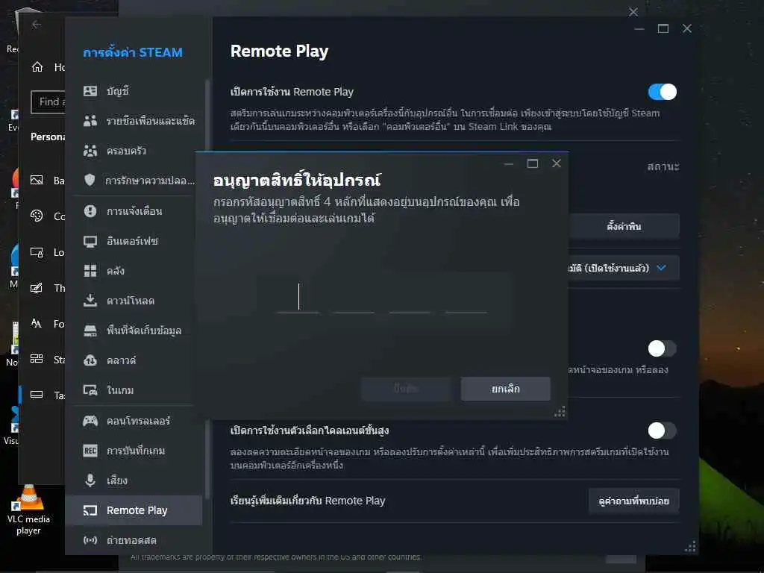Open notifications icon การแจ้งเตือน

[x=90, y=210]
